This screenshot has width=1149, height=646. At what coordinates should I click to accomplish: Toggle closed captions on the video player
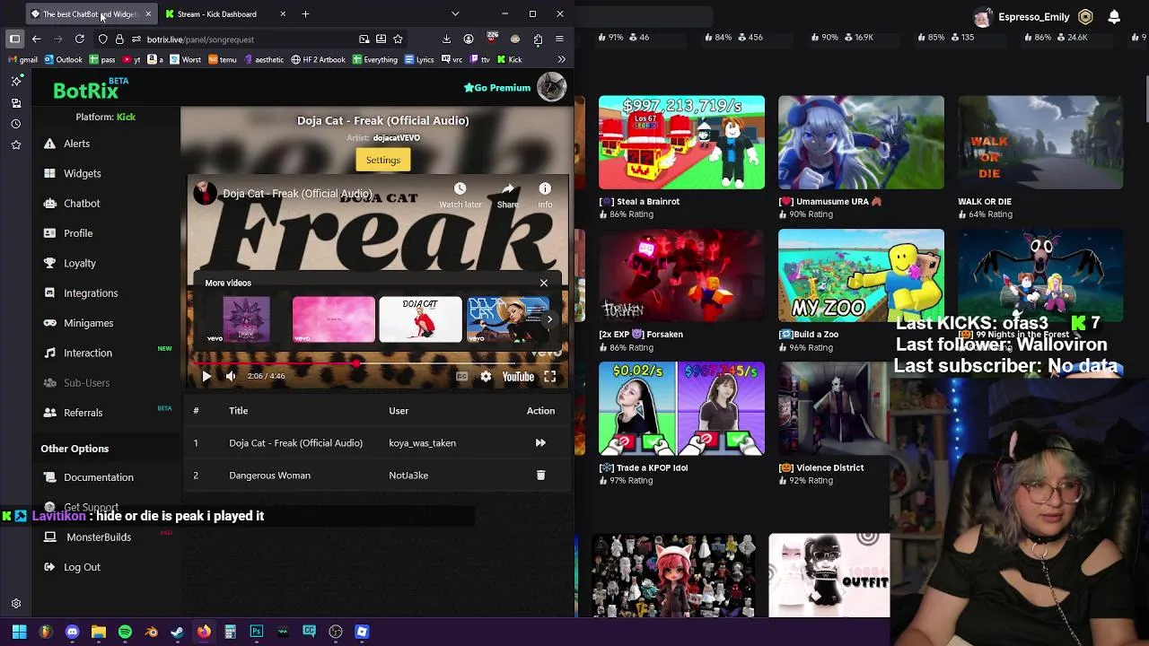coord(461,377)
